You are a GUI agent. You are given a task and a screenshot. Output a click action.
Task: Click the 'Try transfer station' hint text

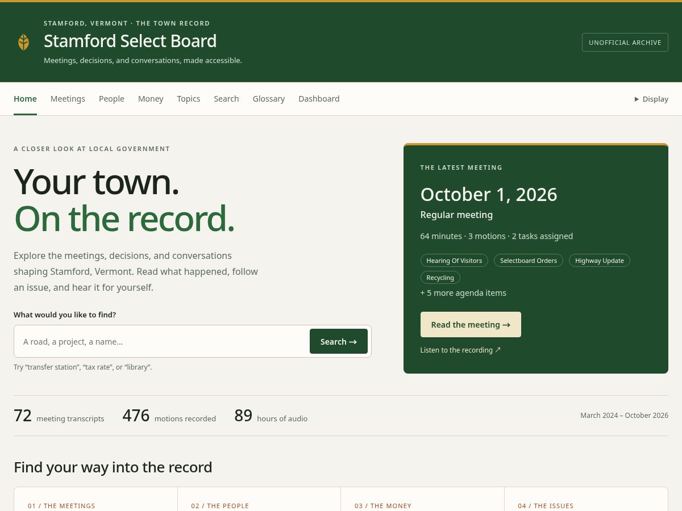coord(83,367)
